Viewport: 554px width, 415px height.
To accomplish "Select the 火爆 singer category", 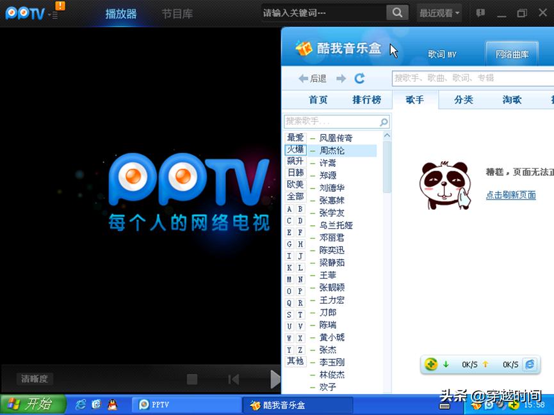I will click(x=295, y=149).
